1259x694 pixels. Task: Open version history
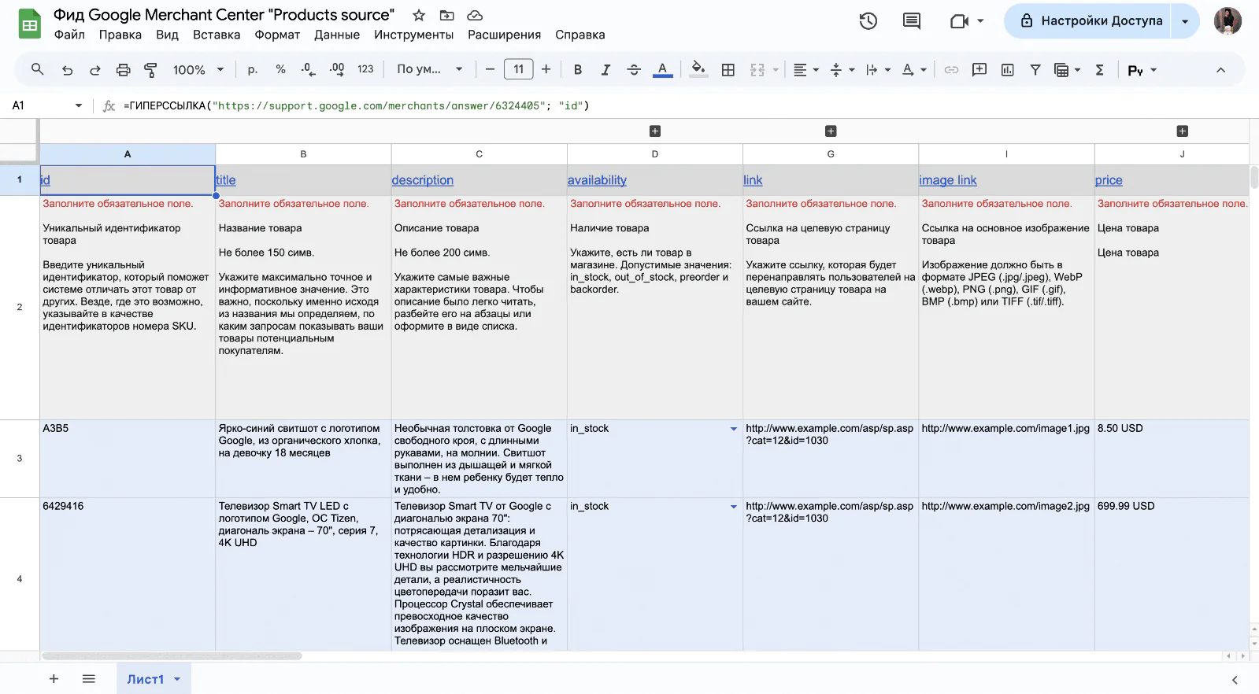(x=868, y=21)
